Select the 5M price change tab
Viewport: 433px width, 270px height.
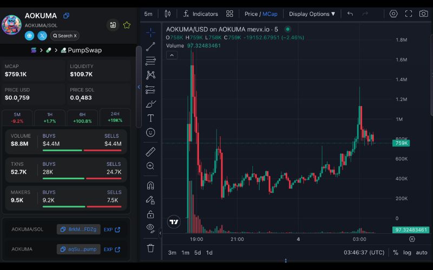17,118
